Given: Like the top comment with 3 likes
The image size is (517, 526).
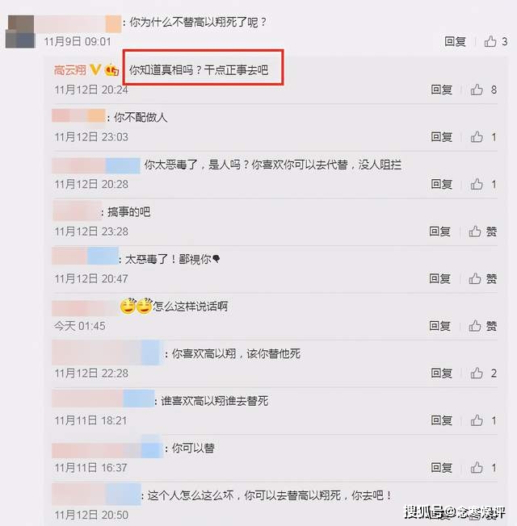Looking at the screenshot, I should coord(490,41).
